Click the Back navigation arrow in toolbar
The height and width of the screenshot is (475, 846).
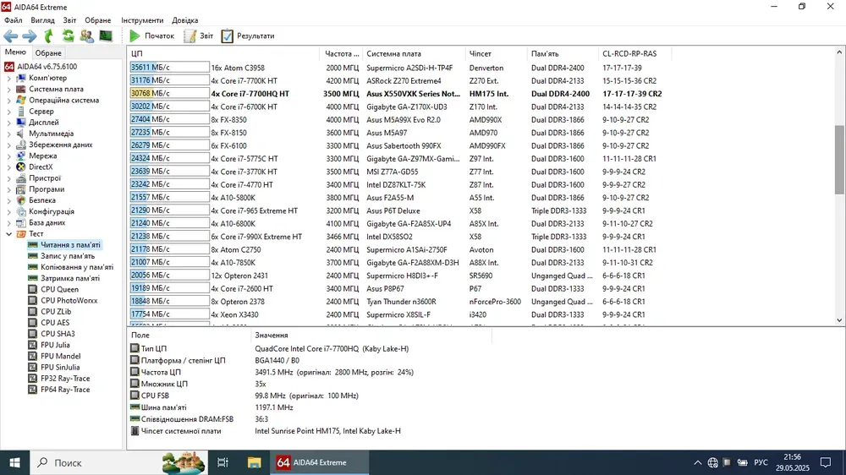click(x=11, y=36)
